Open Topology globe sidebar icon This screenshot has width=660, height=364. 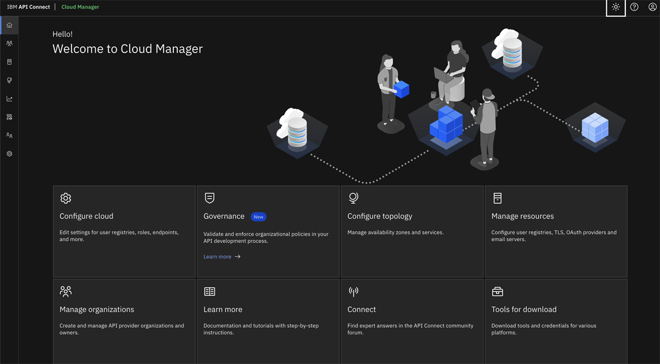tap(9, 80)
